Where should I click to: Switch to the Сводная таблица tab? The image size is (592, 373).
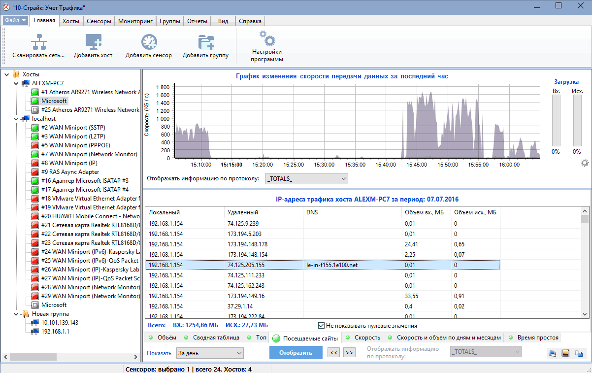(211, 338)
